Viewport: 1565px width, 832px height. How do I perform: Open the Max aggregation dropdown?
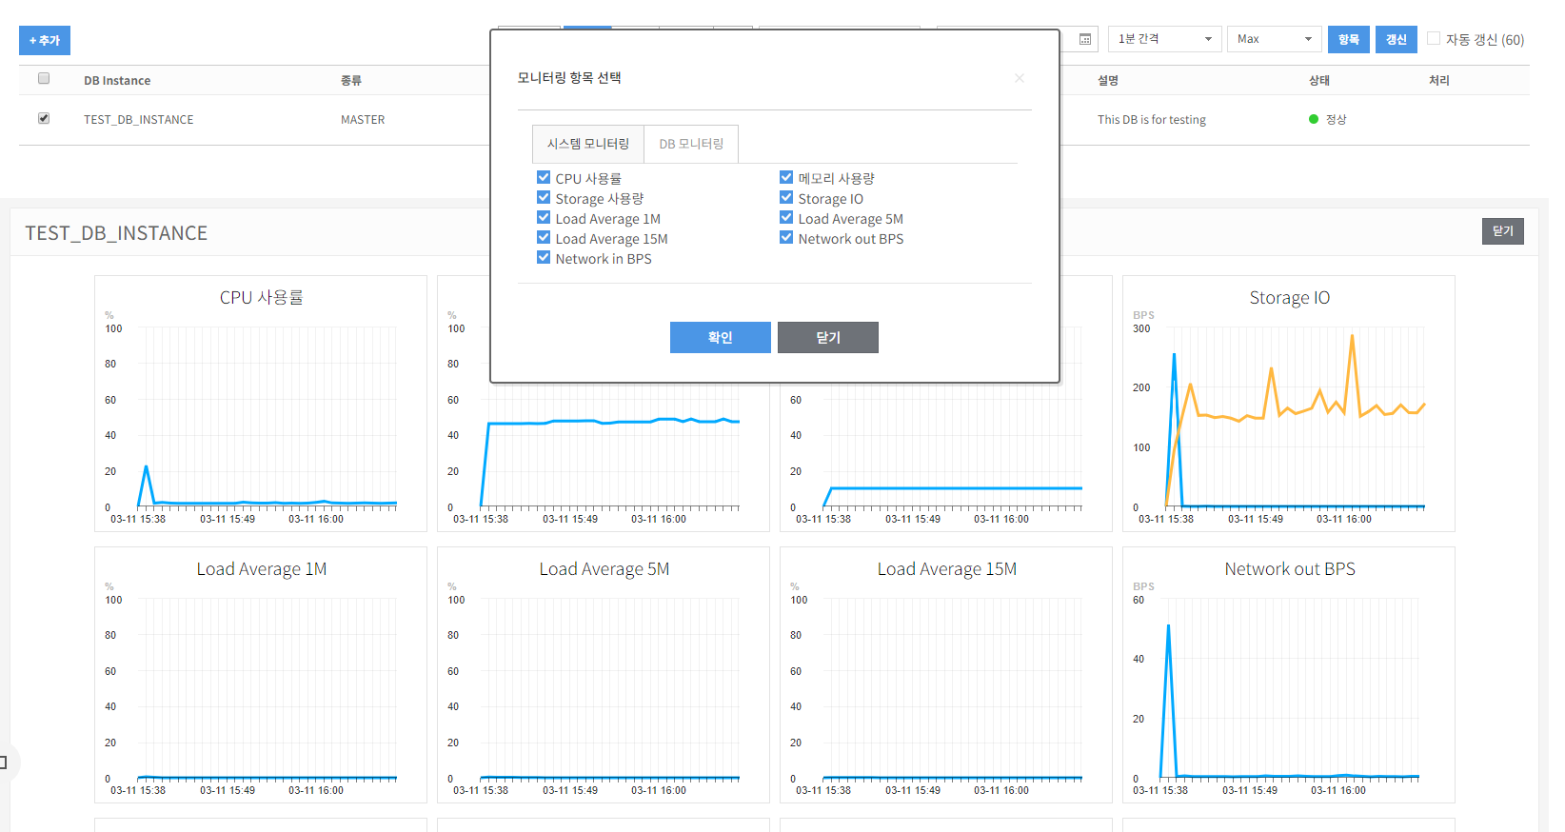click(x=1275, y=39)
